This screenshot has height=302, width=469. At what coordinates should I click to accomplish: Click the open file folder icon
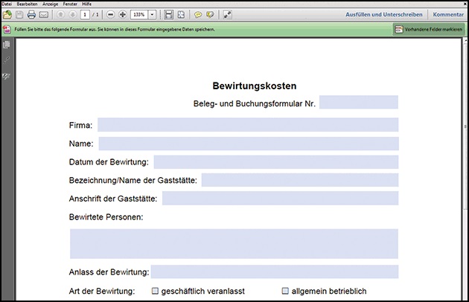(7, 14)
